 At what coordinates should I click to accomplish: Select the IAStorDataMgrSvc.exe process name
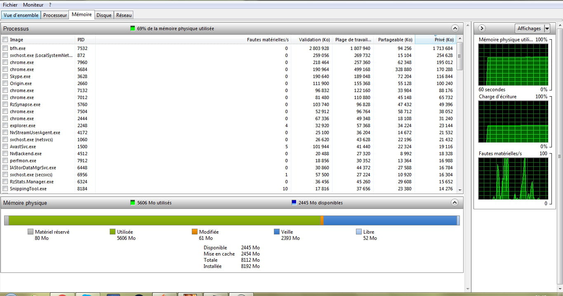33,168
